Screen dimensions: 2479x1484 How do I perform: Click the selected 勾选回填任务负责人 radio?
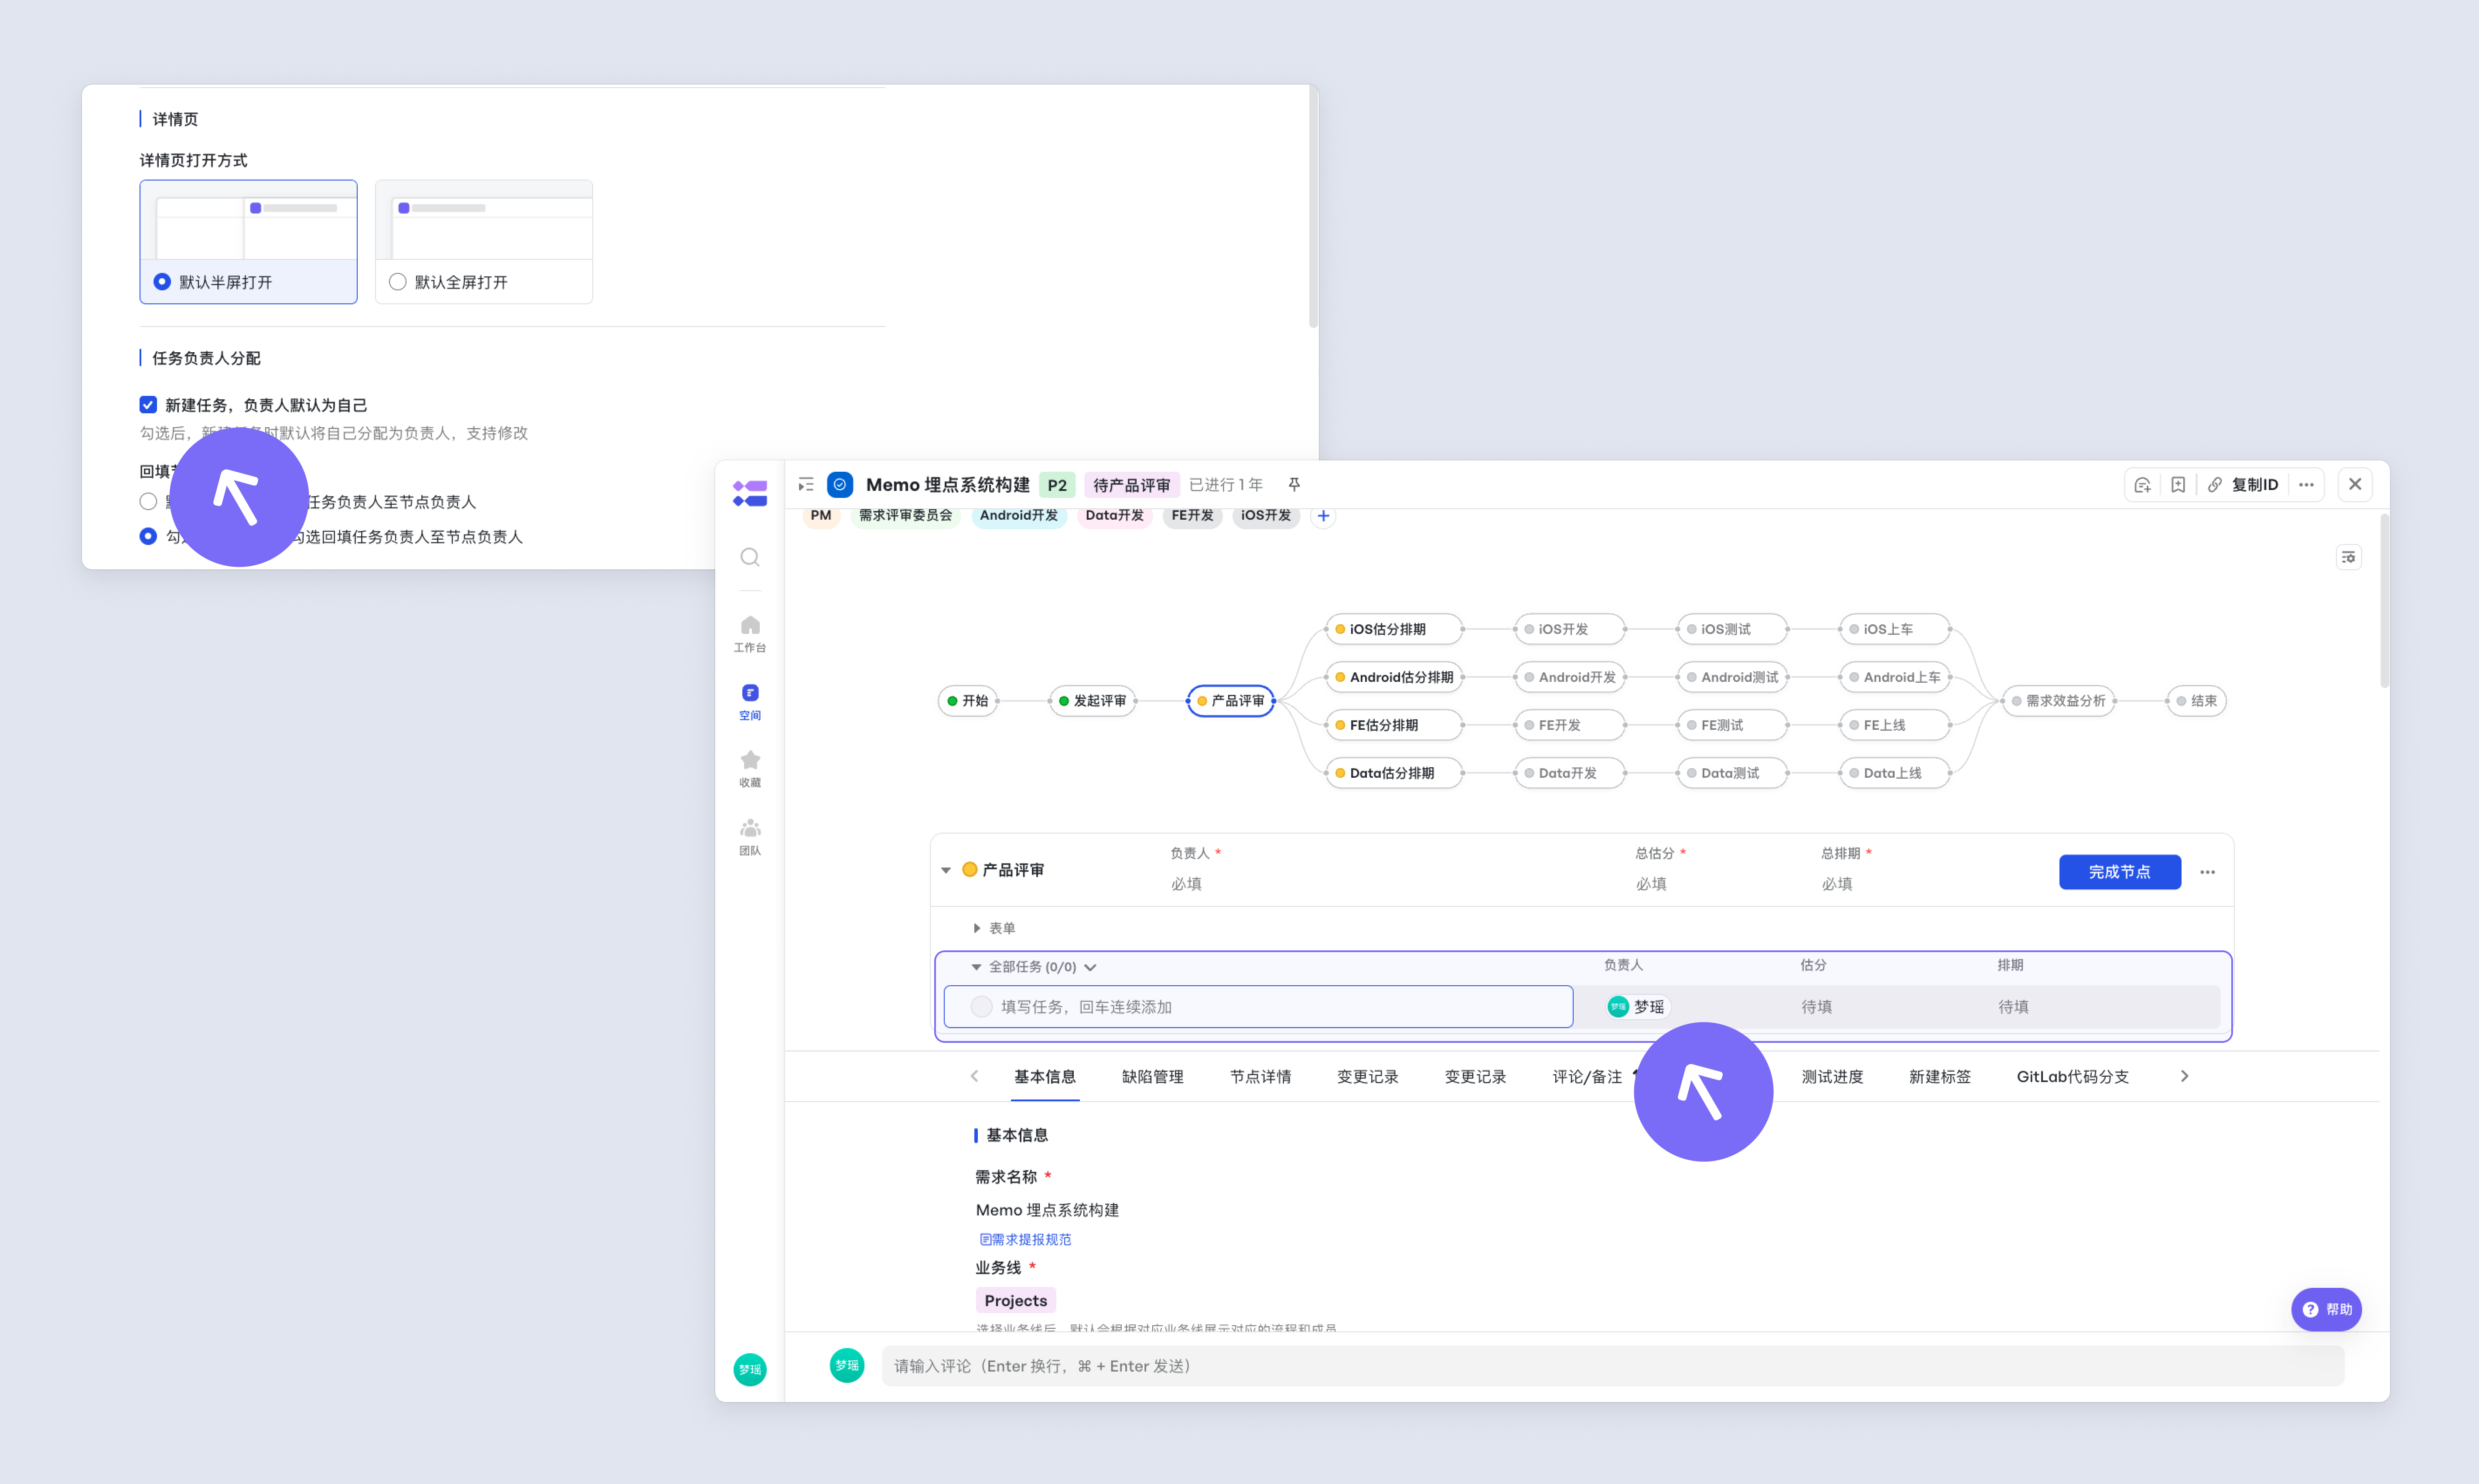point(148,537)
